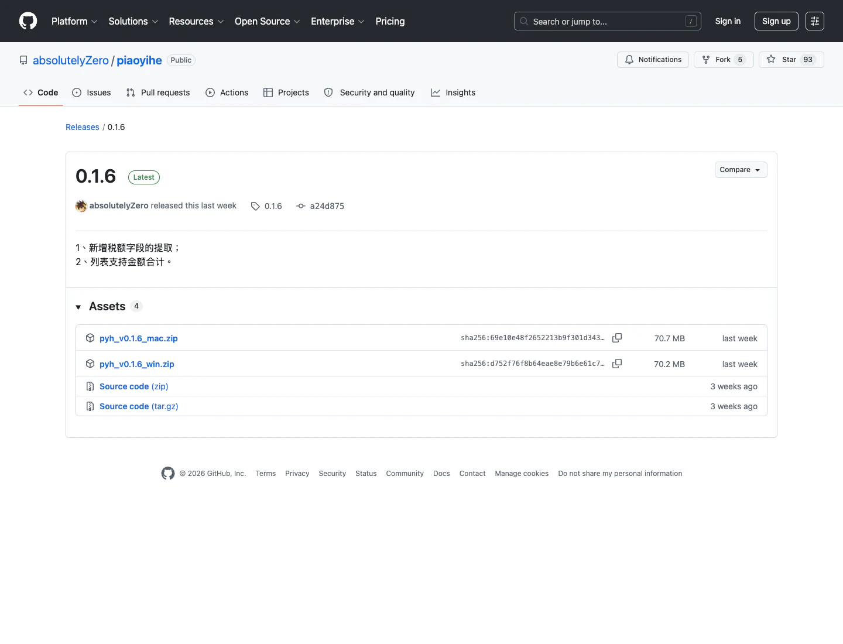
Task: Expand the Resources menu
Action: (196, 21)
